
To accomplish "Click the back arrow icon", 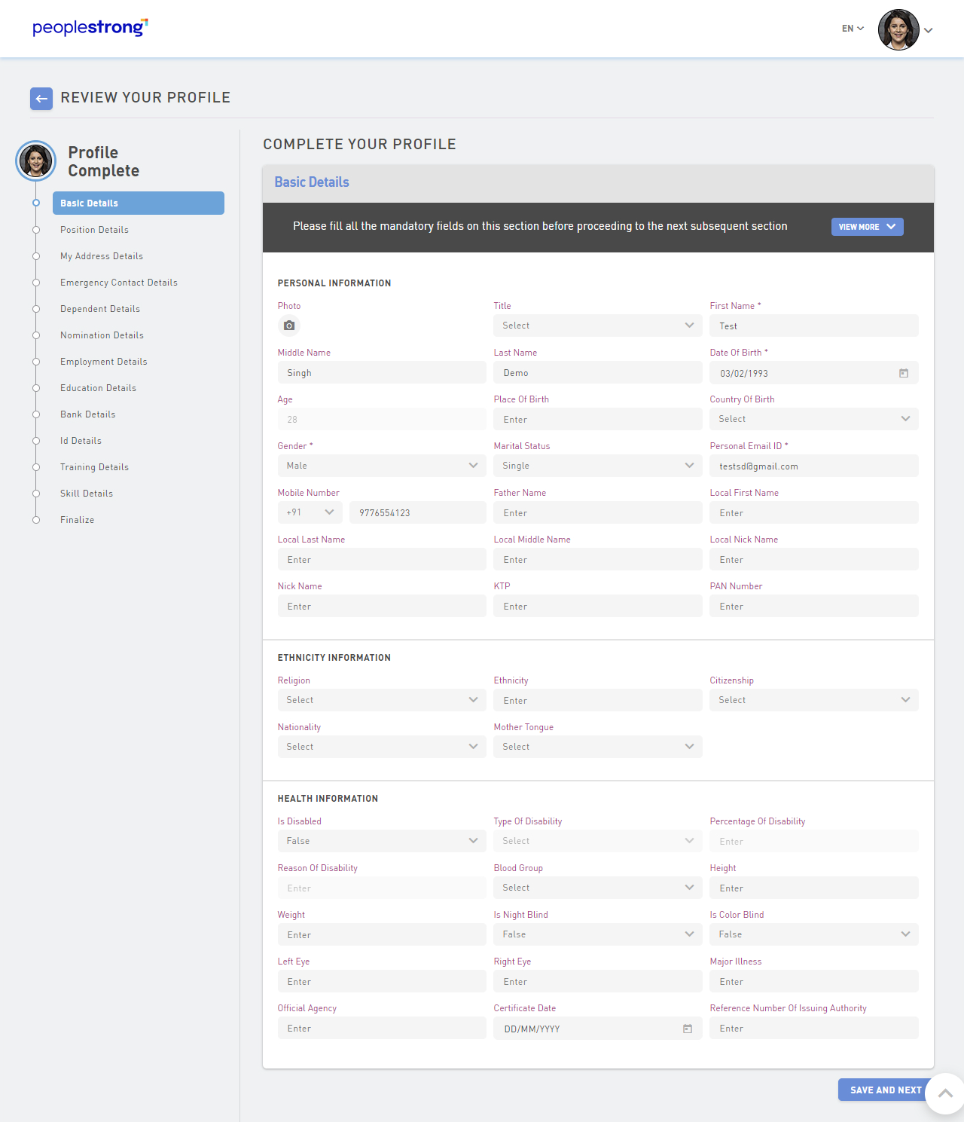I will point(41,99).
